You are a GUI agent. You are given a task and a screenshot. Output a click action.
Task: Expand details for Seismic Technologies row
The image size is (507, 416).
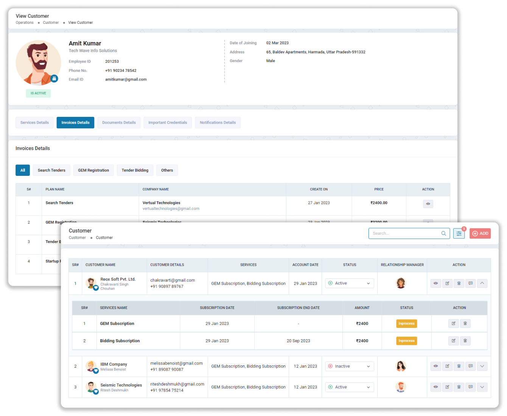point(482,387)
